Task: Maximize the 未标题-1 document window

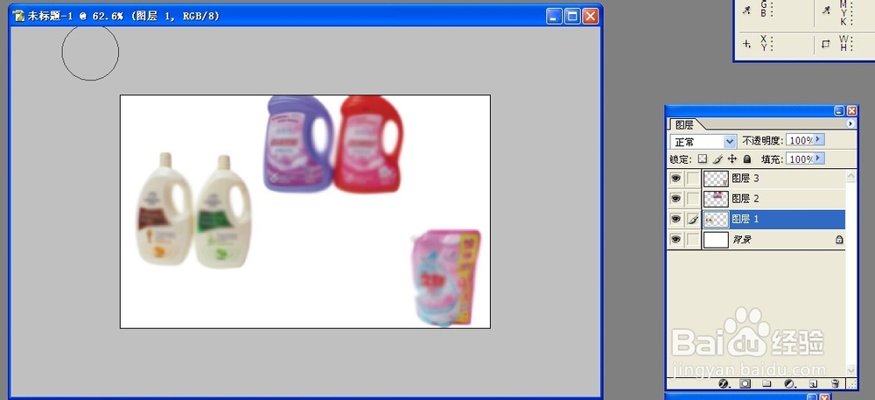Action: coord(572,16)
